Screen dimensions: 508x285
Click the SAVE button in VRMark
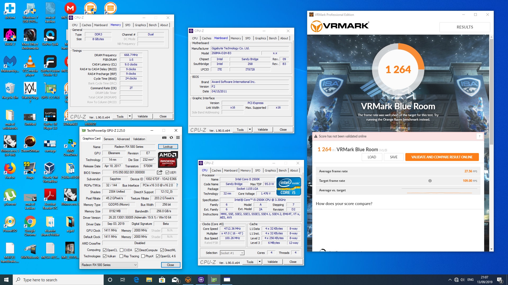coord(393,157)
